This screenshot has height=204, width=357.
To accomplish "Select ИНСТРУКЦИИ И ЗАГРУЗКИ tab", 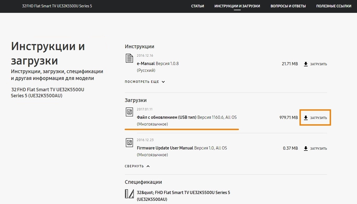I will coord(237,6).
